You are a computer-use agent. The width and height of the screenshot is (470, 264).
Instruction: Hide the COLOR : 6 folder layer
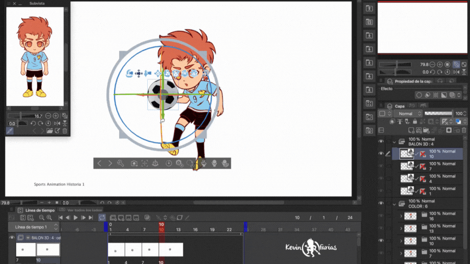[x=381, y=203]
